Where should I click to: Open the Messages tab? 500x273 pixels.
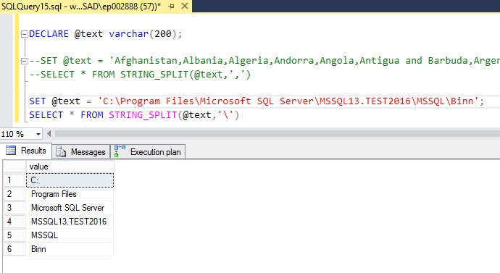[80, 152]
